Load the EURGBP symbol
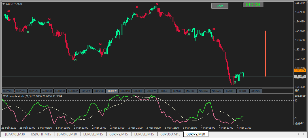 tap(73, 91)
